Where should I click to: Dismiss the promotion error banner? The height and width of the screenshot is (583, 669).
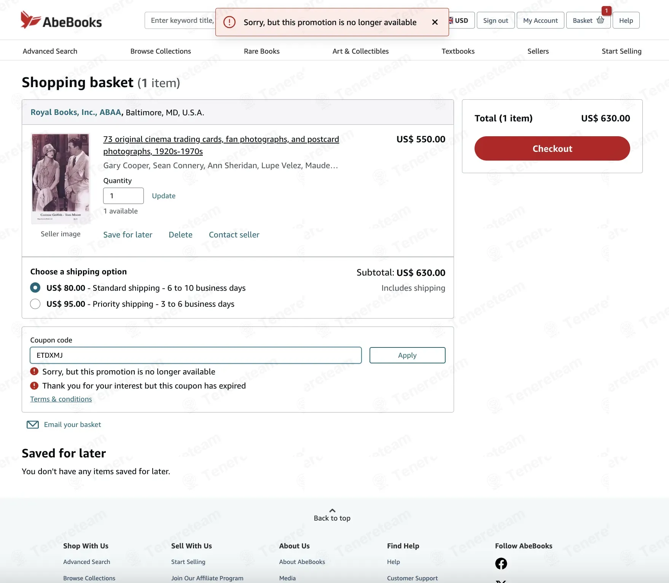coord(435,22)
